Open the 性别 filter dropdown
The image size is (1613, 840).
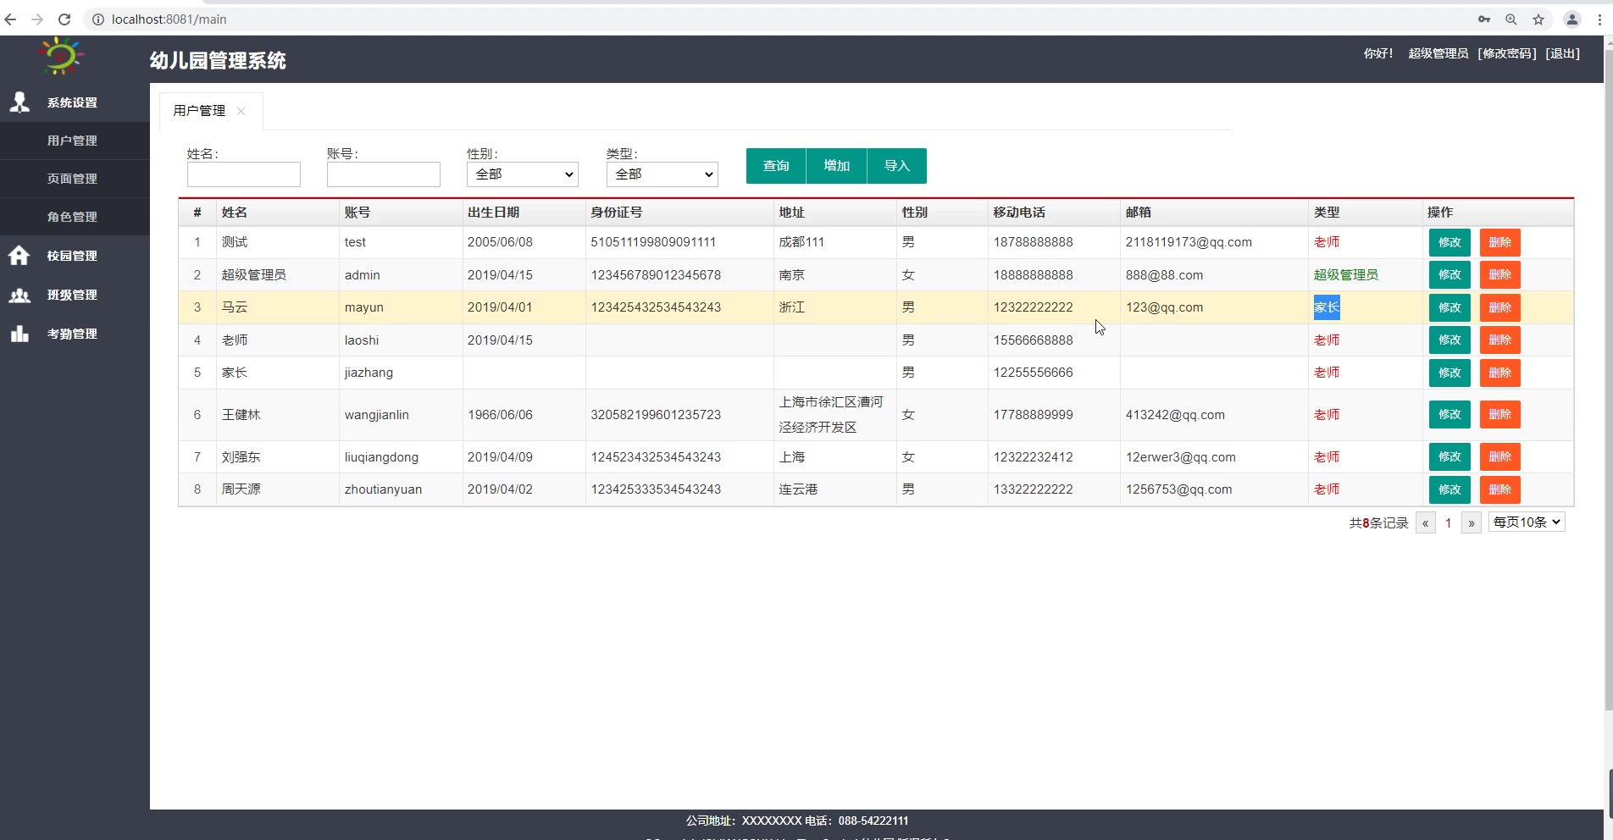click(x=522, y=174)
